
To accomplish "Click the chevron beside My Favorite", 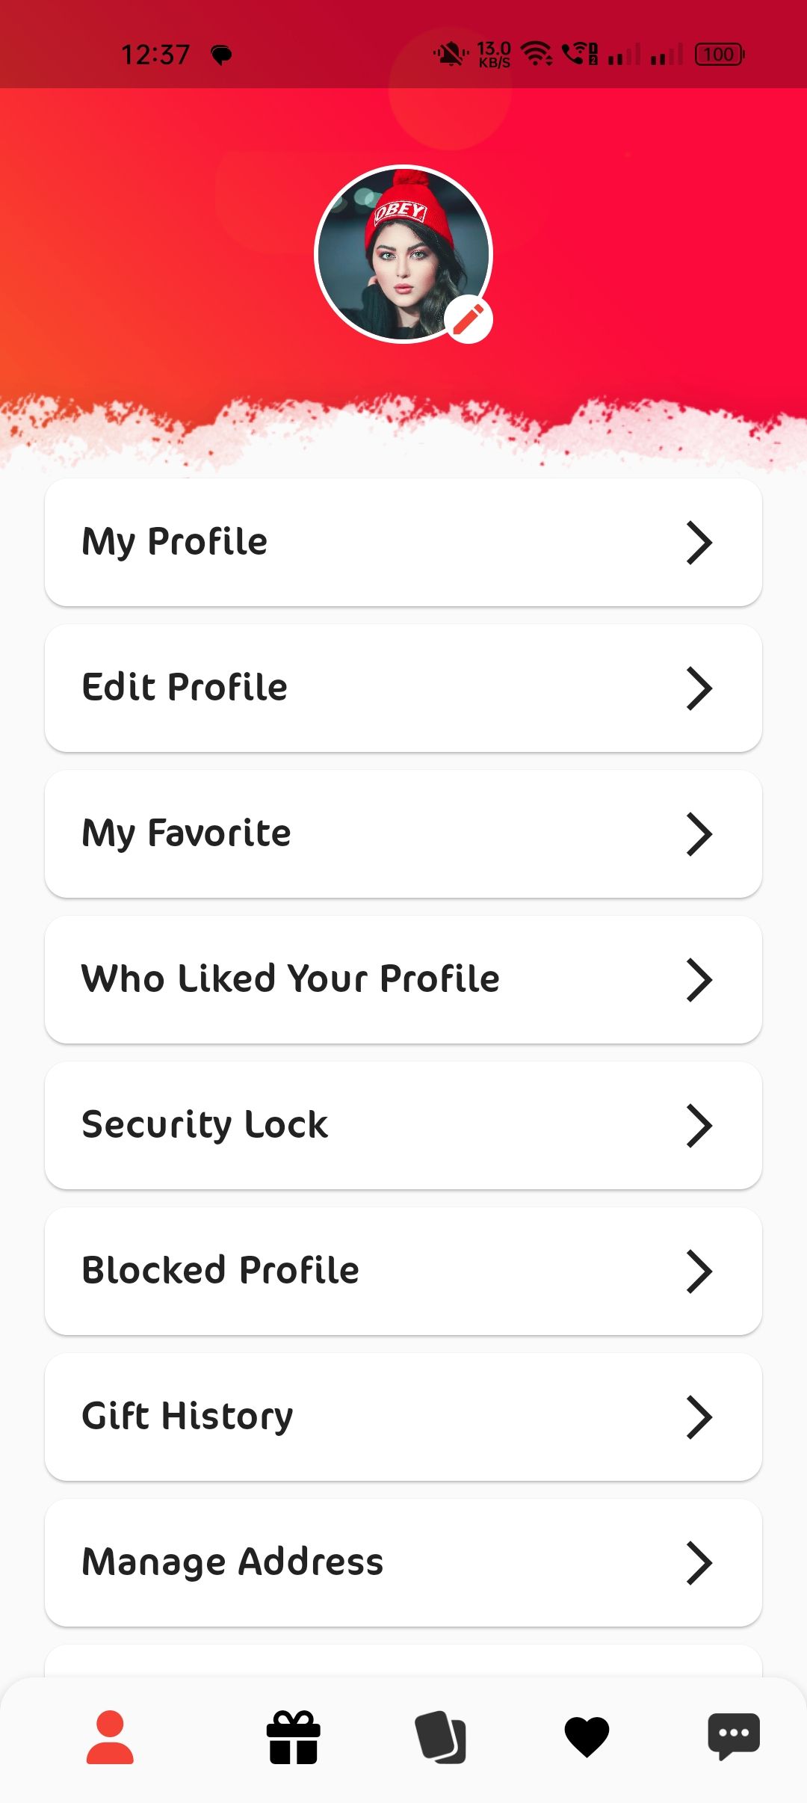I will pyautogui.click(x=699, y=834).
